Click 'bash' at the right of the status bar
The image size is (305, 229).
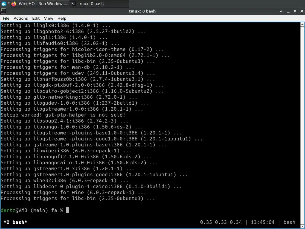point(289,222)
